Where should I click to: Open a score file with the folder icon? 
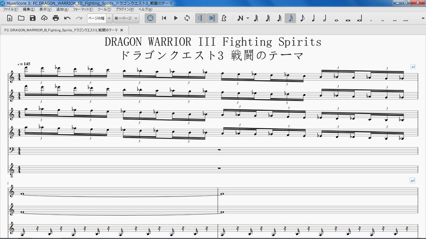21,18
